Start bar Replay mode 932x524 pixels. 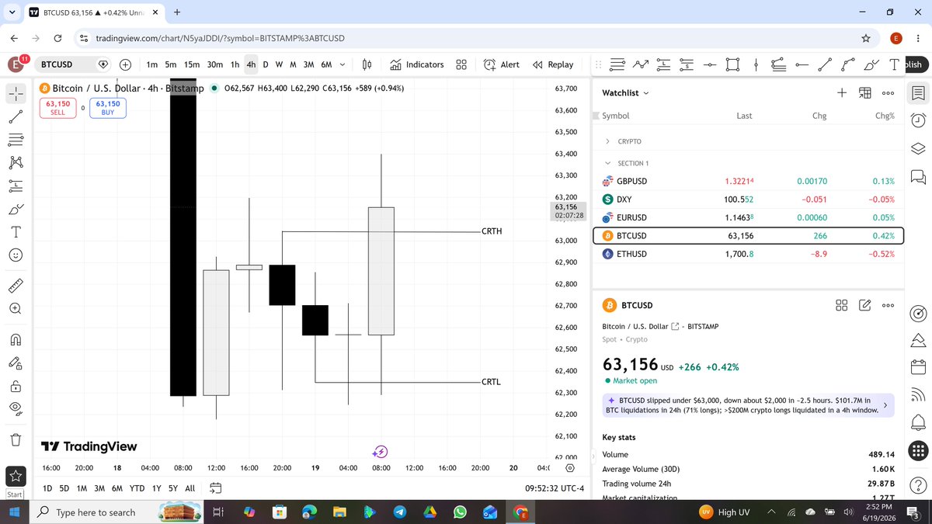pyautogui.click(x=553, y=64)
